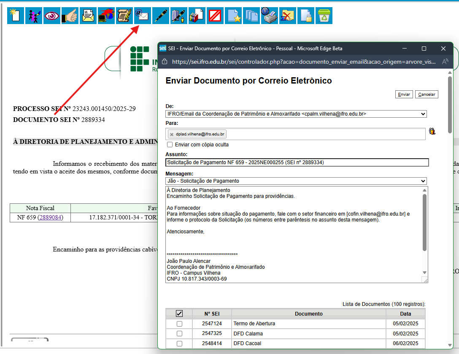Tick the checkbox for DFD Calama

click(179, 334)
